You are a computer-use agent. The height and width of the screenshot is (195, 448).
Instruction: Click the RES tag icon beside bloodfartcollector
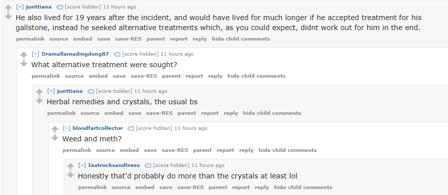(130, 128)
